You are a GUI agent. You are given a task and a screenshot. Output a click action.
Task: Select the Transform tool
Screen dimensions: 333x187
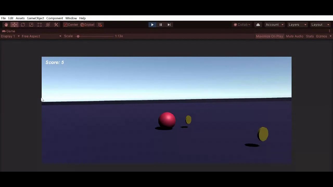point(48,25)
